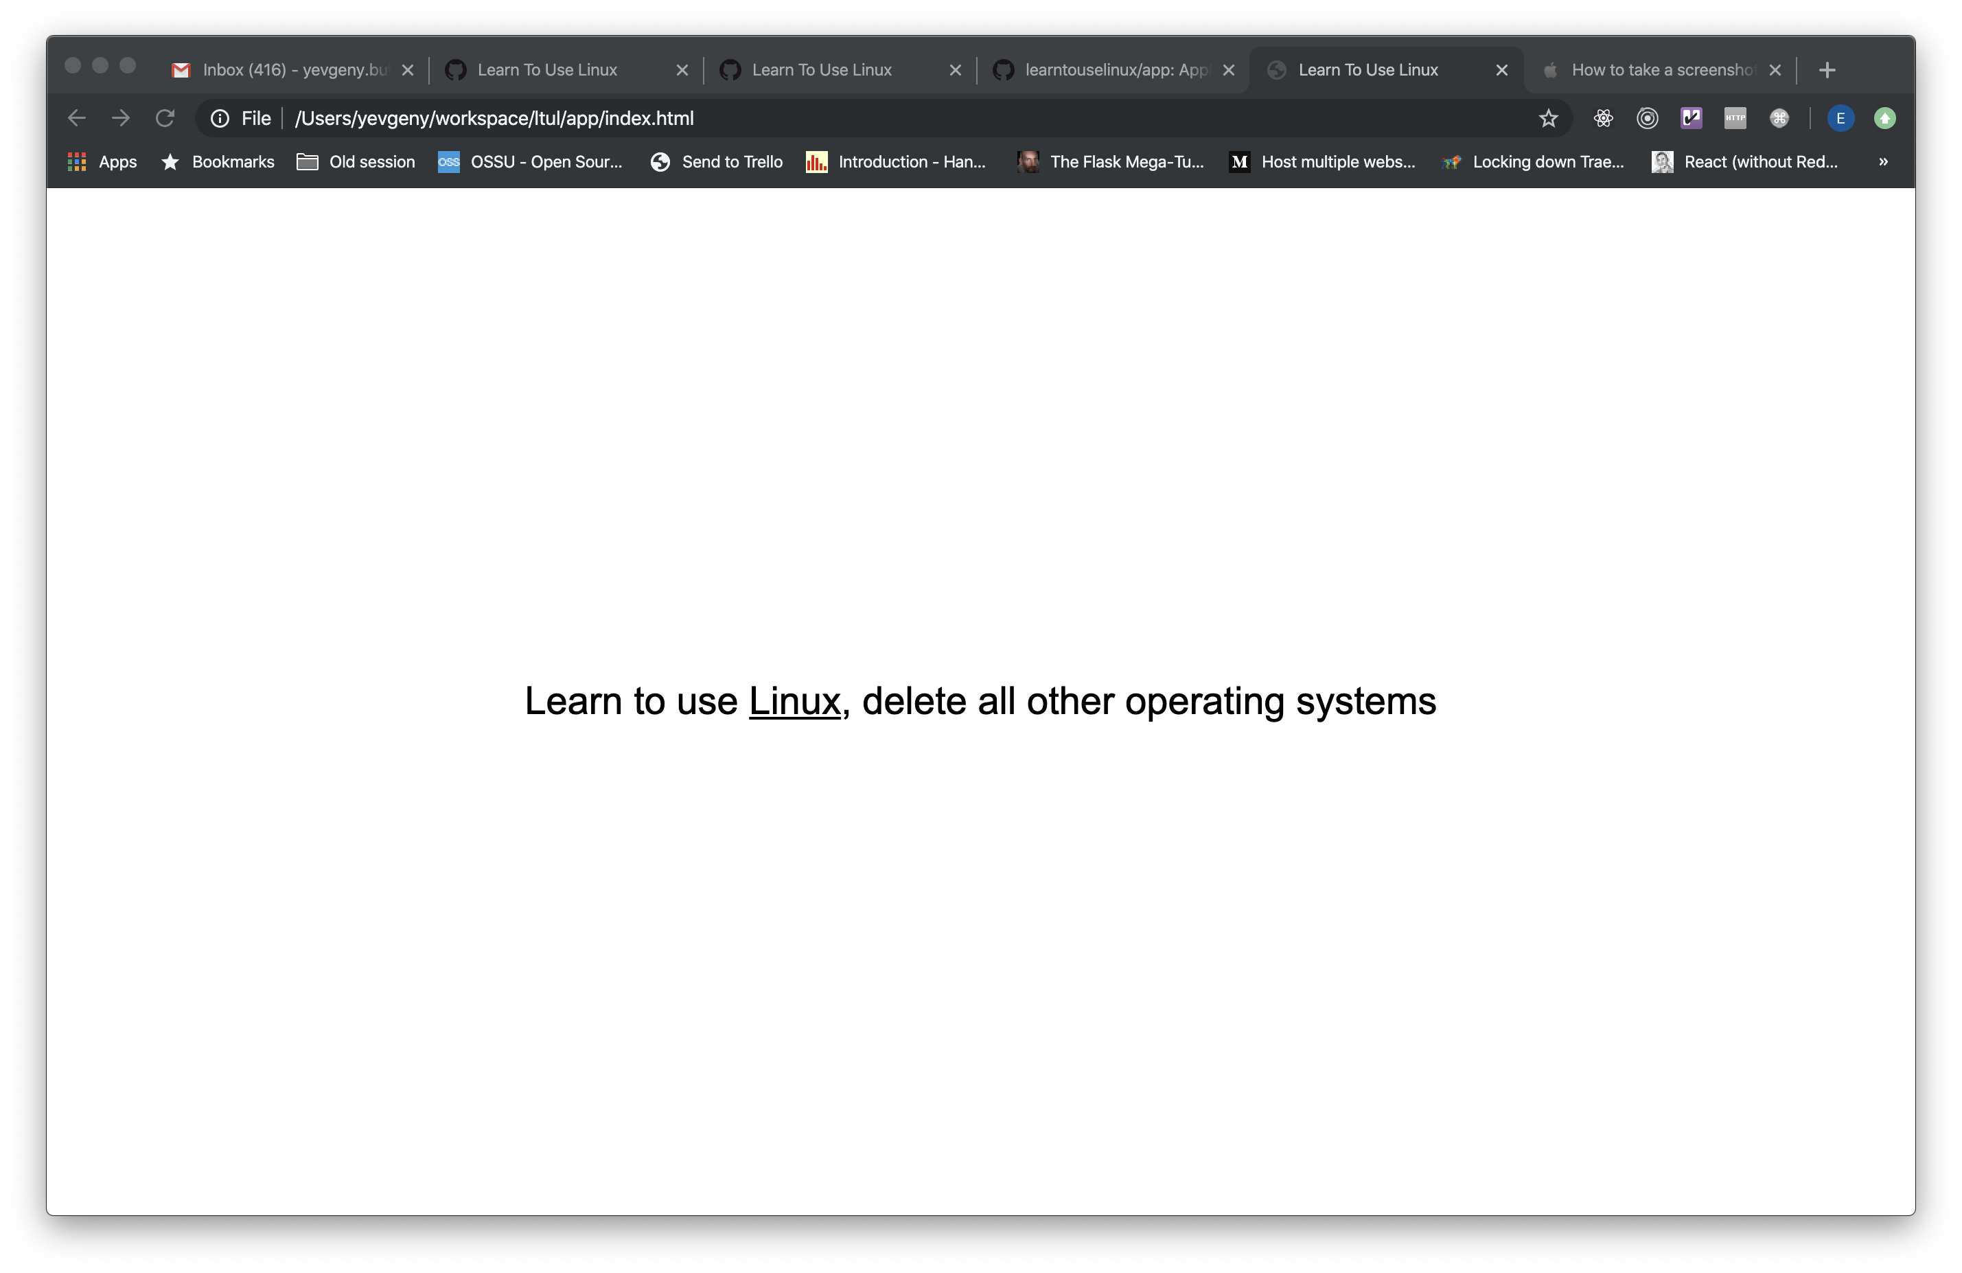Viewport: 1962px width, 1273px height.
Task: Open the blue E profile avatar
Action: click(1840, 119)
